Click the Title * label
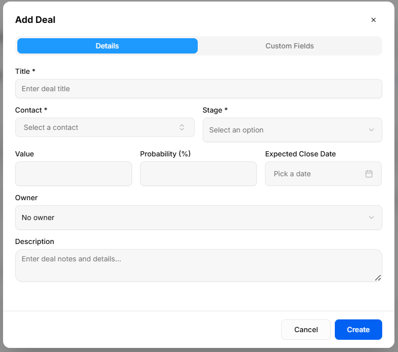 (25, 71)
